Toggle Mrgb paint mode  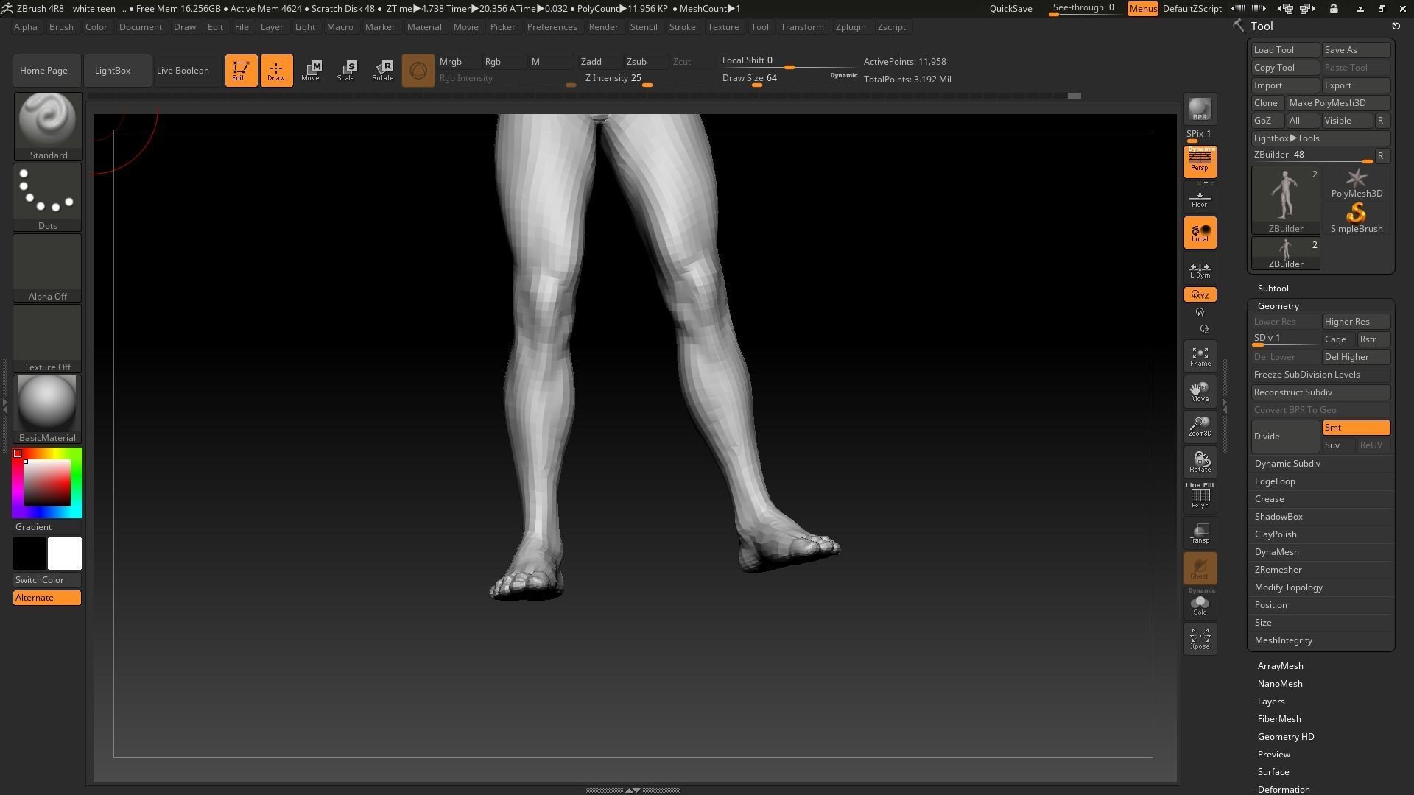coord(459,62)
